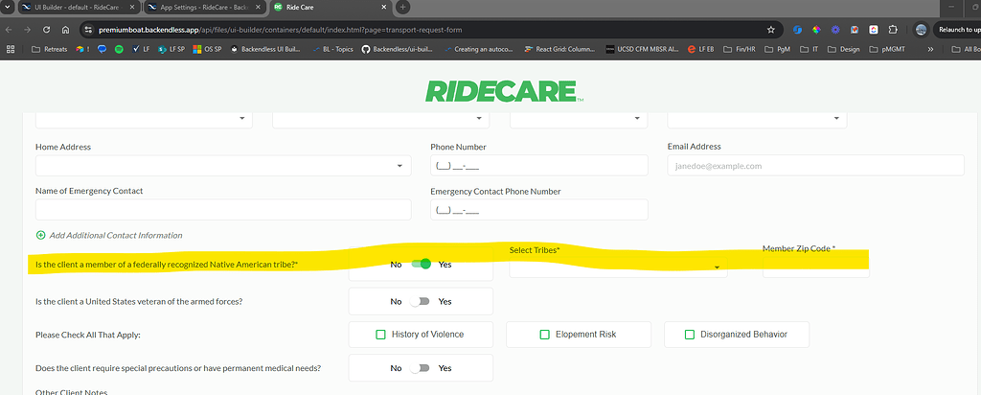The height and width of the screenshot is (395, 981).
Task: Check the History of Violence checkbox
Action: (380, 335)
